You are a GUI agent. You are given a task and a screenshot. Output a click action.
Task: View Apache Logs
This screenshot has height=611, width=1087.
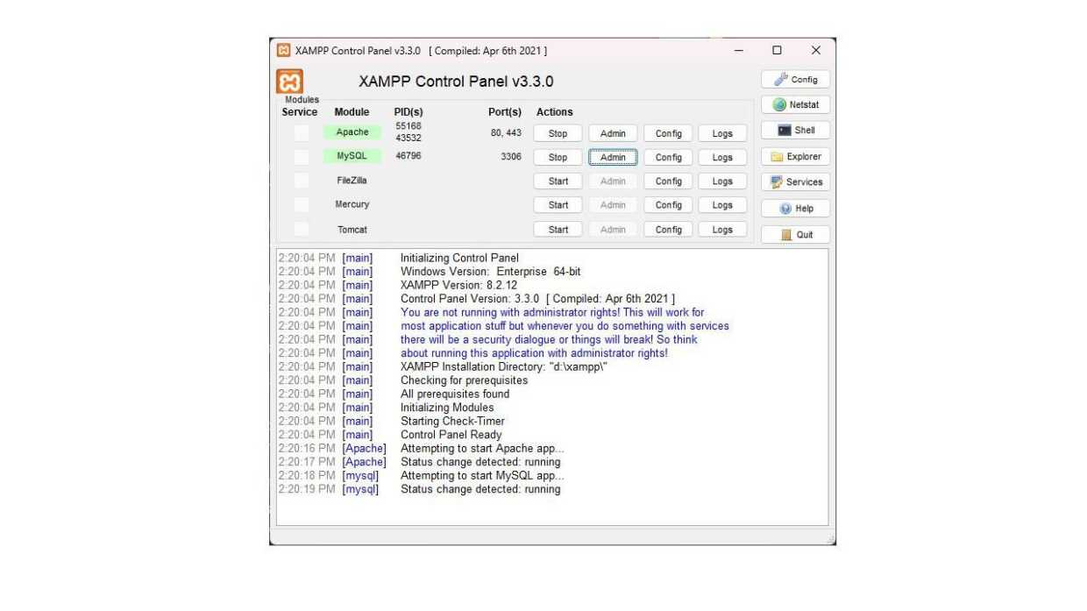(722, 132)
